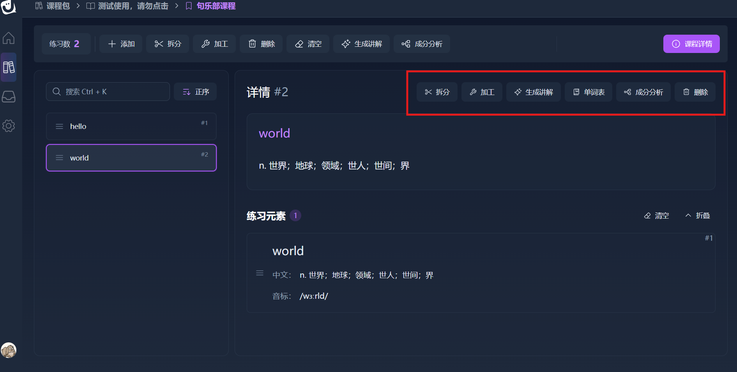Open settings gear in sidebar
Viewport: 737px width, 372px height.
pos(9,126)
